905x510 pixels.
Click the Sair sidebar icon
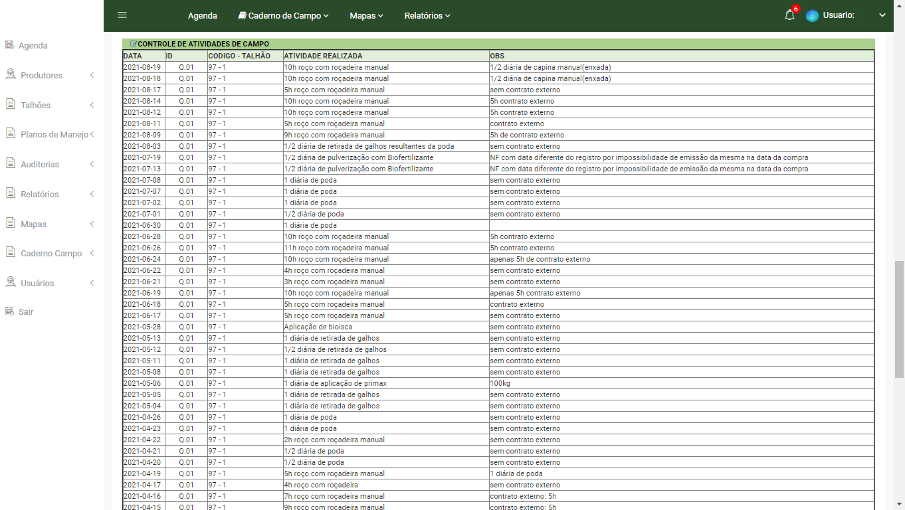9,311
